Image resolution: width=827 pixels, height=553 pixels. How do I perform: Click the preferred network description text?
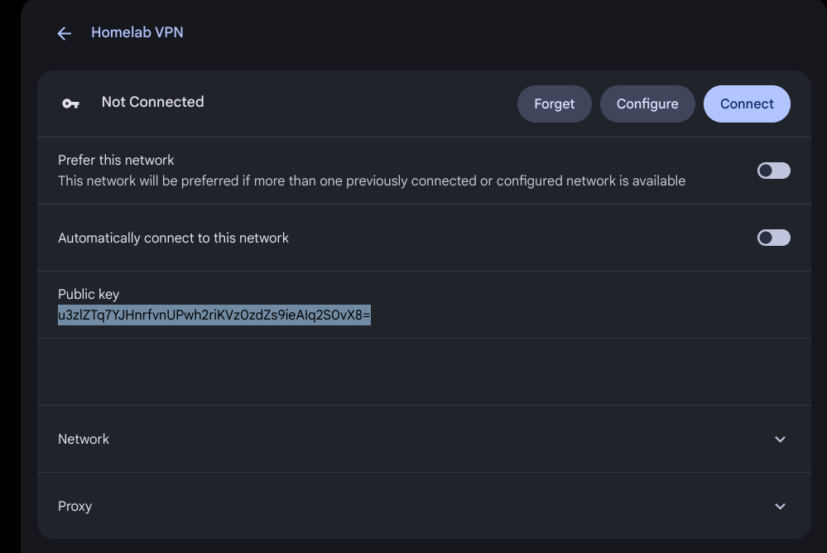point(371,180)
